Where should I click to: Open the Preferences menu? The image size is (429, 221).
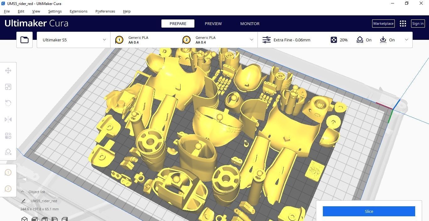[x=105, y=11]
